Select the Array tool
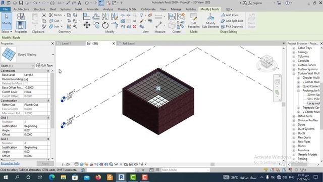This screenshot has height=182, width=323. (123, 21)
